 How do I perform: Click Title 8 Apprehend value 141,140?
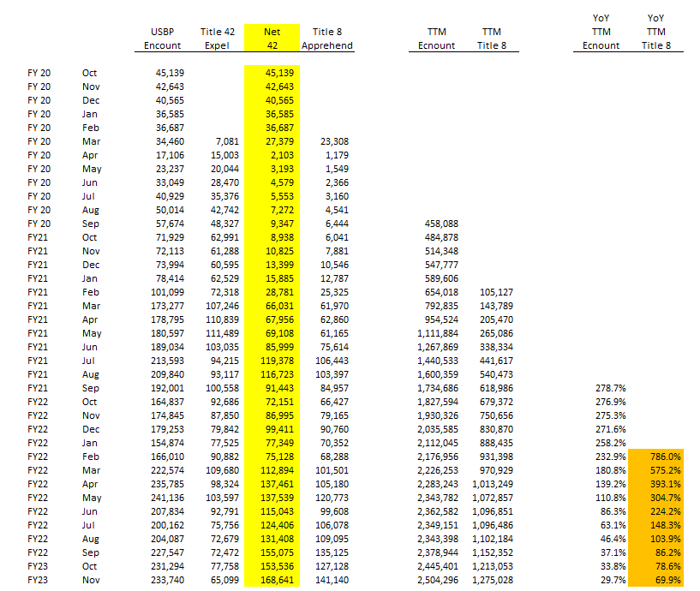coord(332,580)
